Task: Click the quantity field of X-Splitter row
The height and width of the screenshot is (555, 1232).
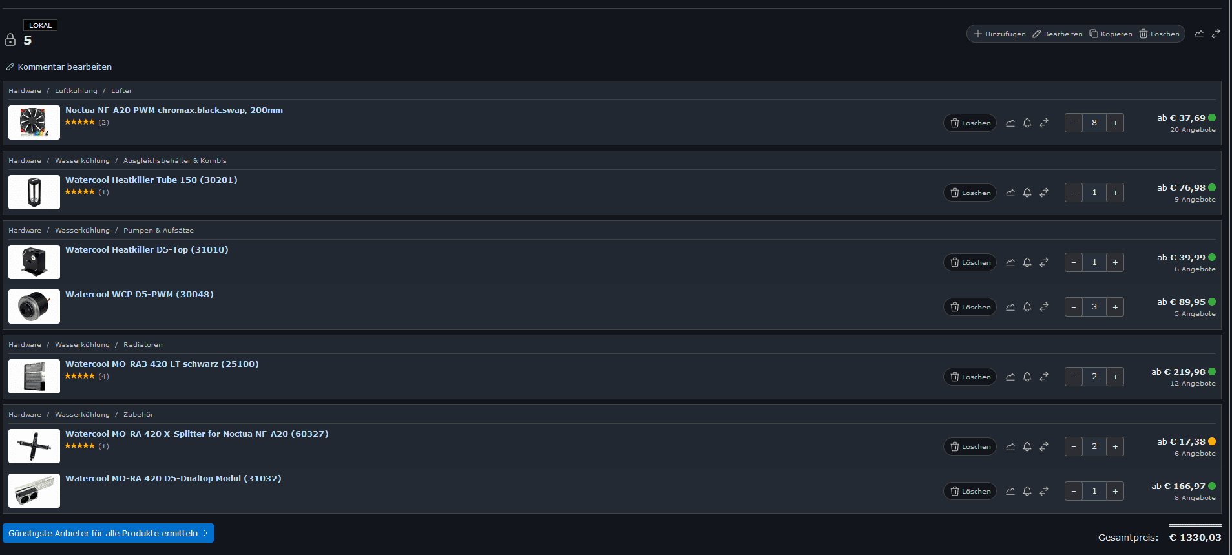Action: [1094, 446]
